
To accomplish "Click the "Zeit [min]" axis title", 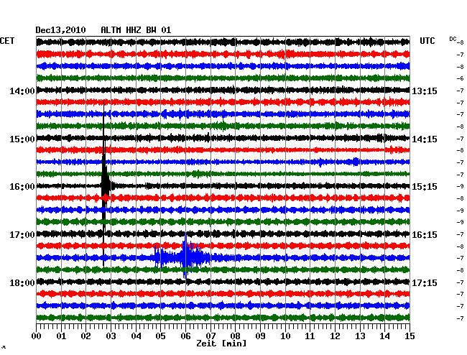I will click(221, 344).
